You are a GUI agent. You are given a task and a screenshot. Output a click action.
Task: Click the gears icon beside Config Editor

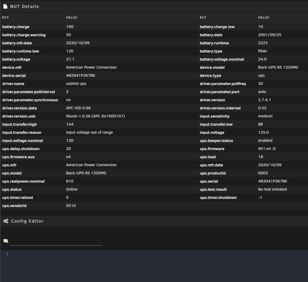tap(6, 221)
